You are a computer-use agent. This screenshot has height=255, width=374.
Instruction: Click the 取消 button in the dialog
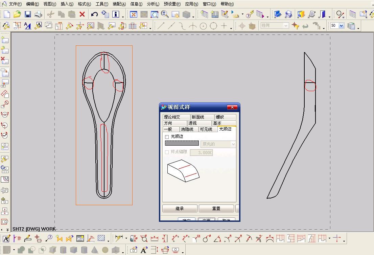pos(226,219)
